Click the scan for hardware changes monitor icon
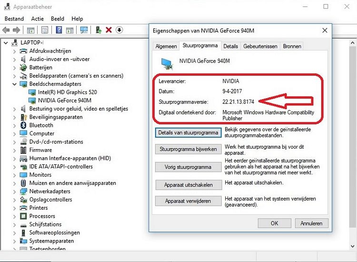The image size is (357, 262). click(x=84, y=30)
